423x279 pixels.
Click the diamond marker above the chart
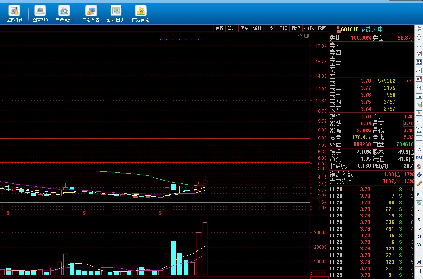click(300, 36)
